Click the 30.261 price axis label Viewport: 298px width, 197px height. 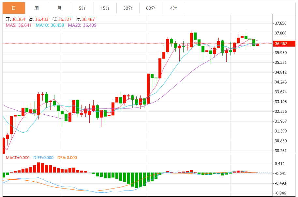(x=280, y=151)
